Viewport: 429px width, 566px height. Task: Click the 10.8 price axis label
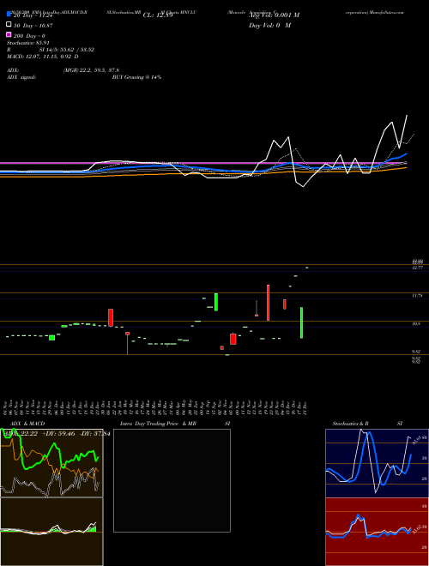416,324
